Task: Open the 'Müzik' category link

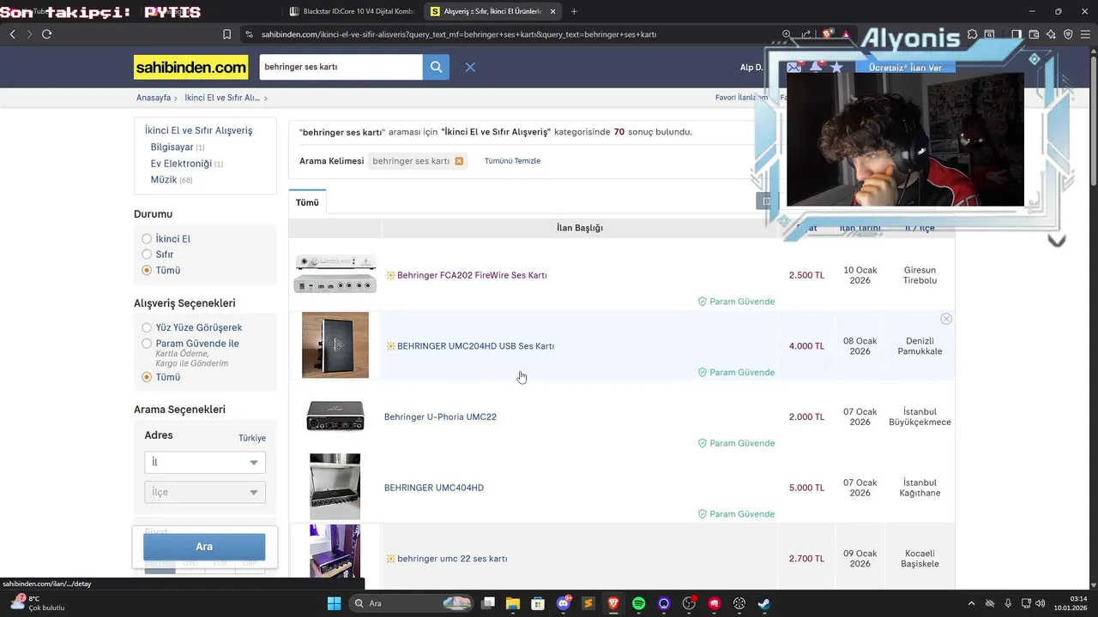Action: pos(164,180)
